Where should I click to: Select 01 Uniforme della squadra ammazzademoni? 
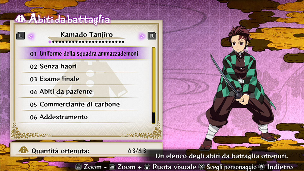[84, 54]
